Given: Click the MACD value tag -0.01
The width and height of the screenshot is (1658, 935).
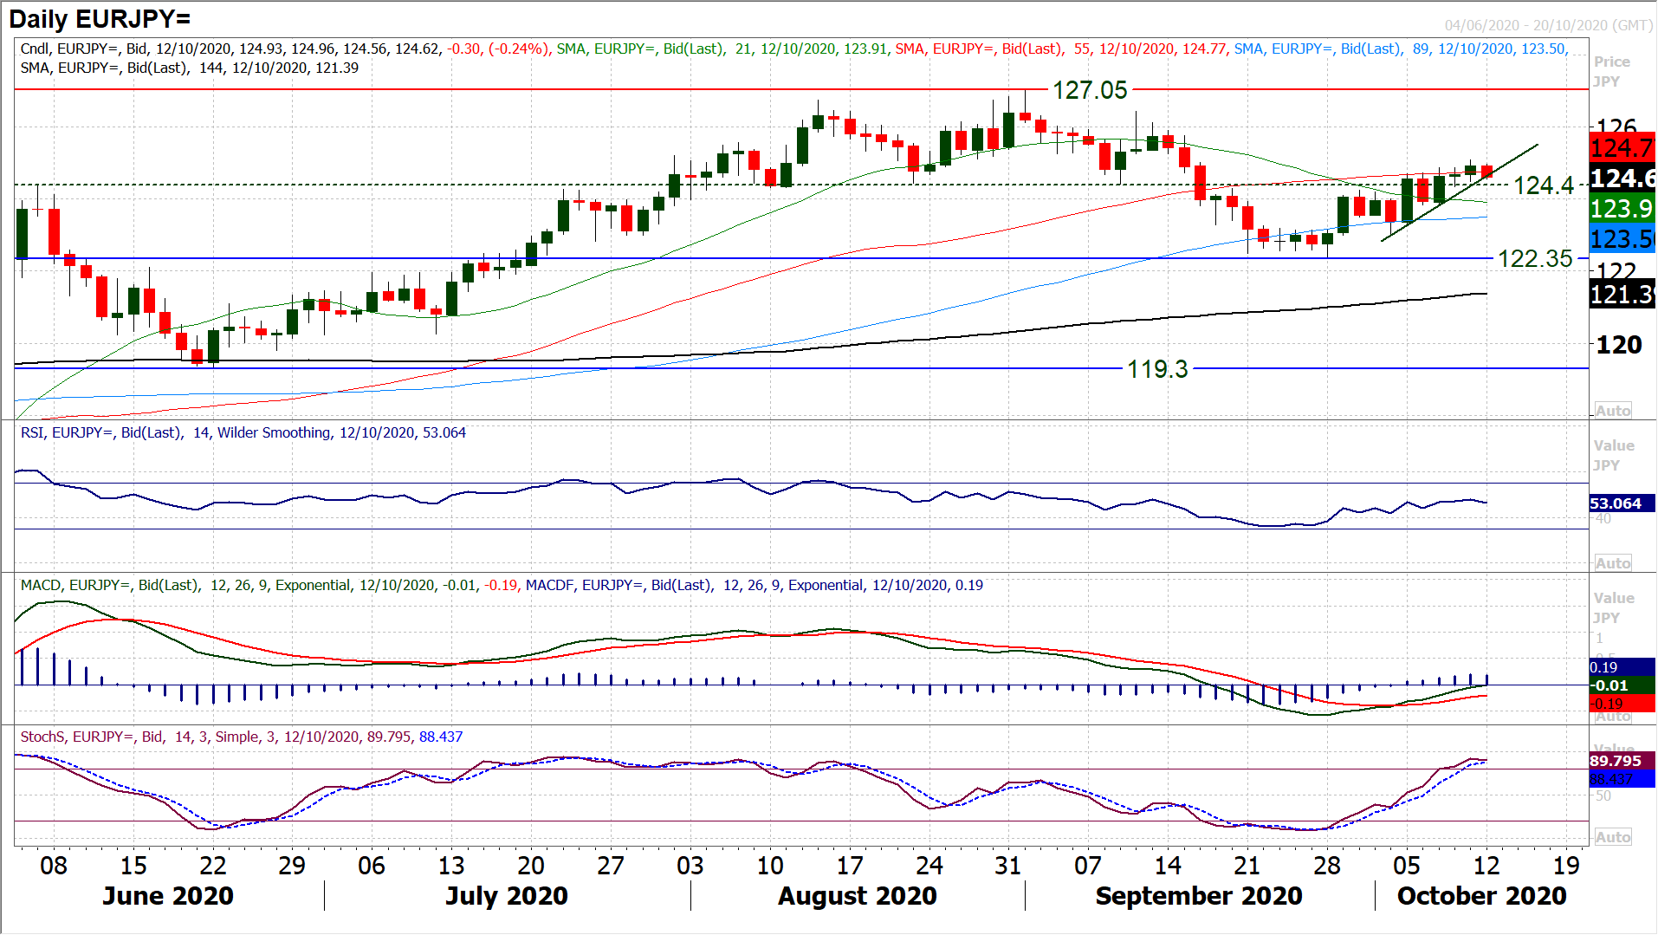Looking at the screenshot, I should (1622, 685).
